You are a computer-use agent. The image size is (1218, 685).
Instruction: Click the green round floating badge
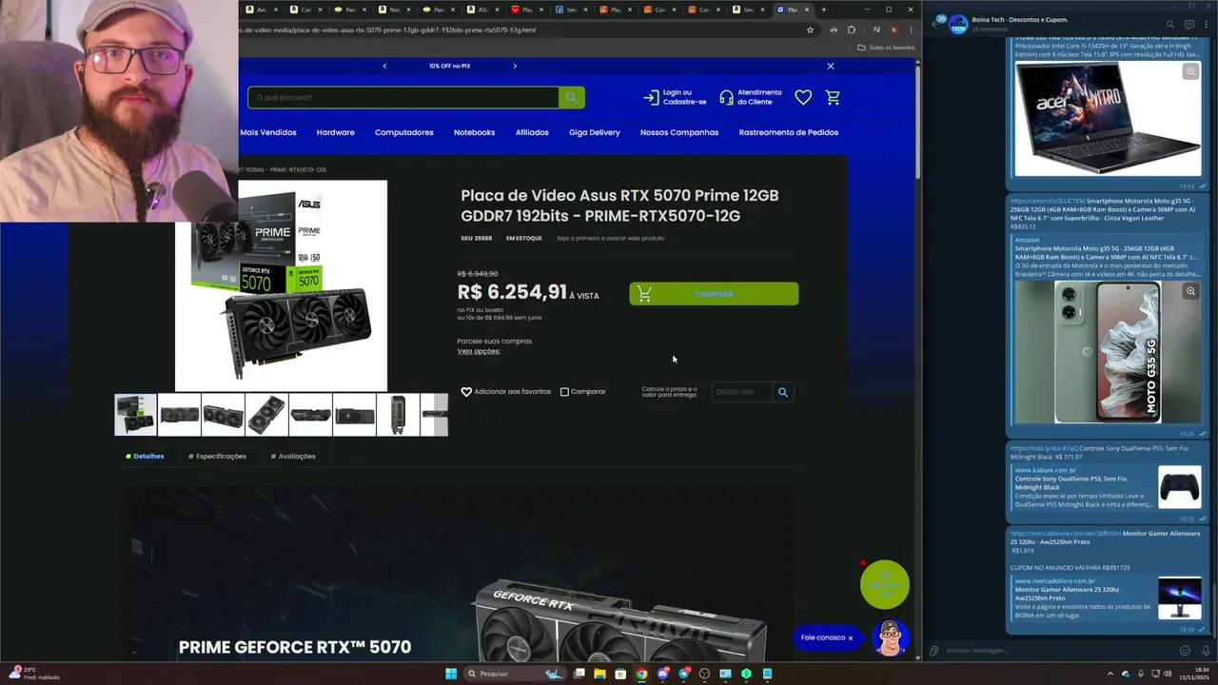884,584
